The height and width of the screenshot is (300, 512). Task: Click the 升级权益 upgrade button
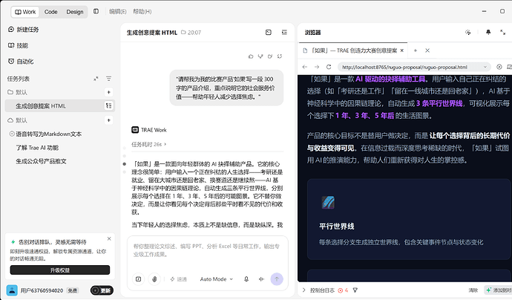click(x=60, y=270)
